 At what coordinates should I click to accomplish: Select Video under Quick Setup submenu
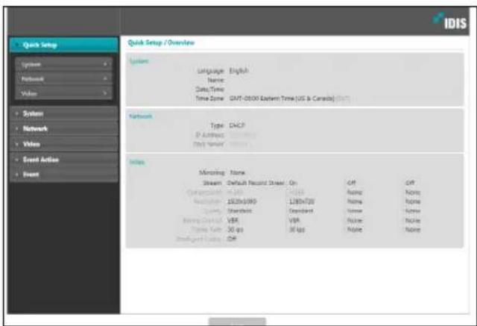tap(64, 93)
